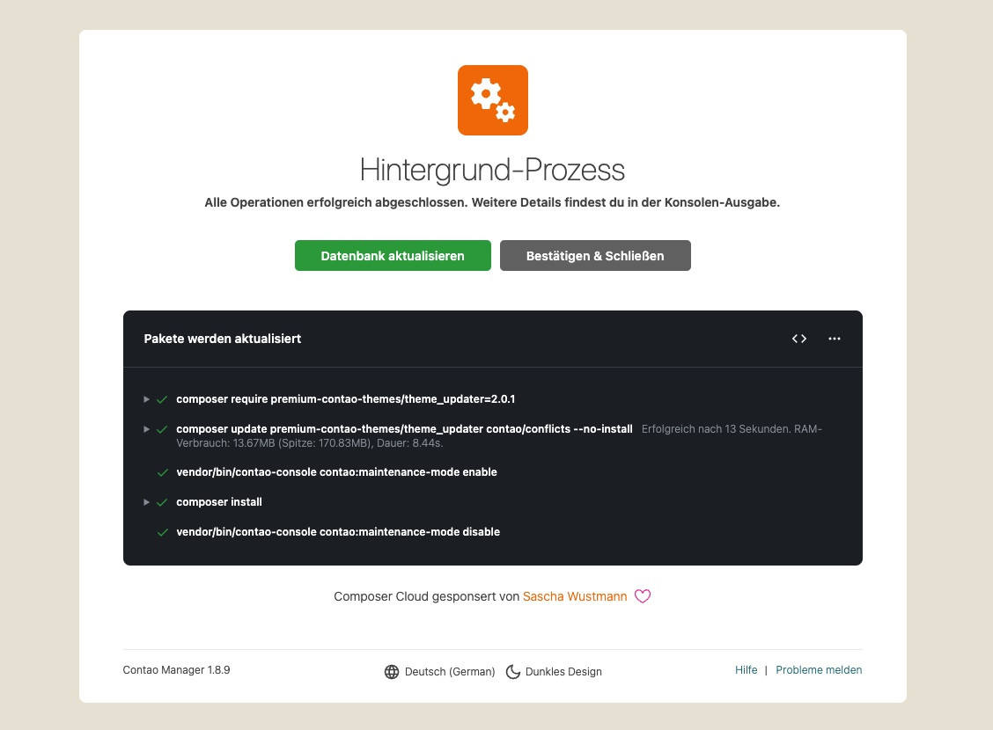The height and width of the screenshot is (730, 993).
Task: Open the Hilfe link
Action: point(746,670)
